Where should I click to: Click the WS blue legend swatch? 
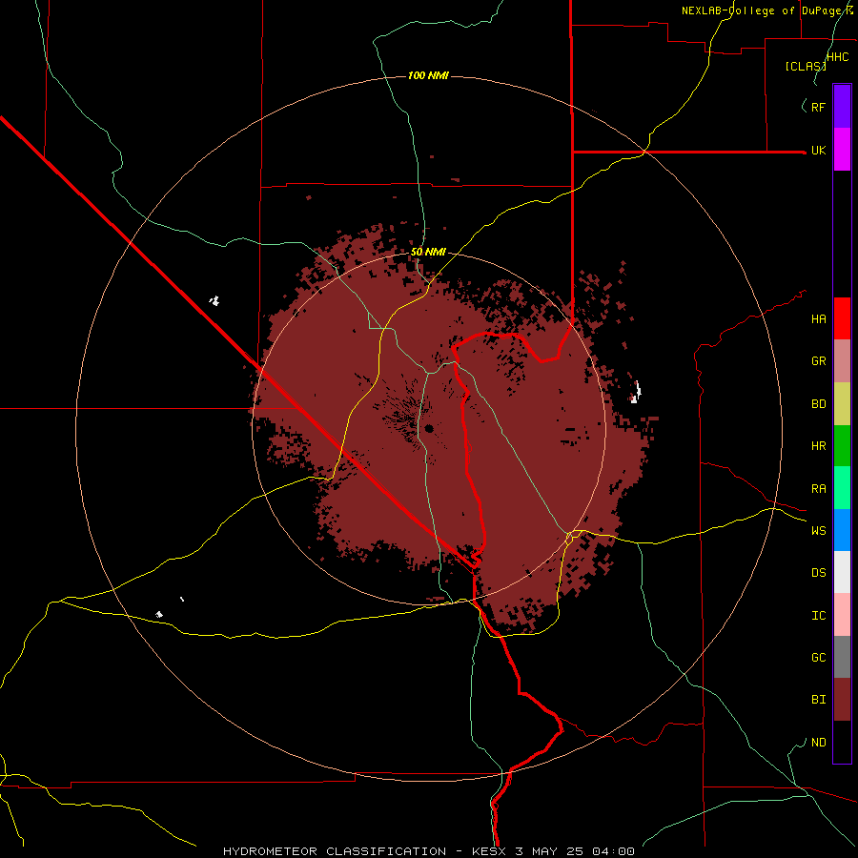pos(842,530)
